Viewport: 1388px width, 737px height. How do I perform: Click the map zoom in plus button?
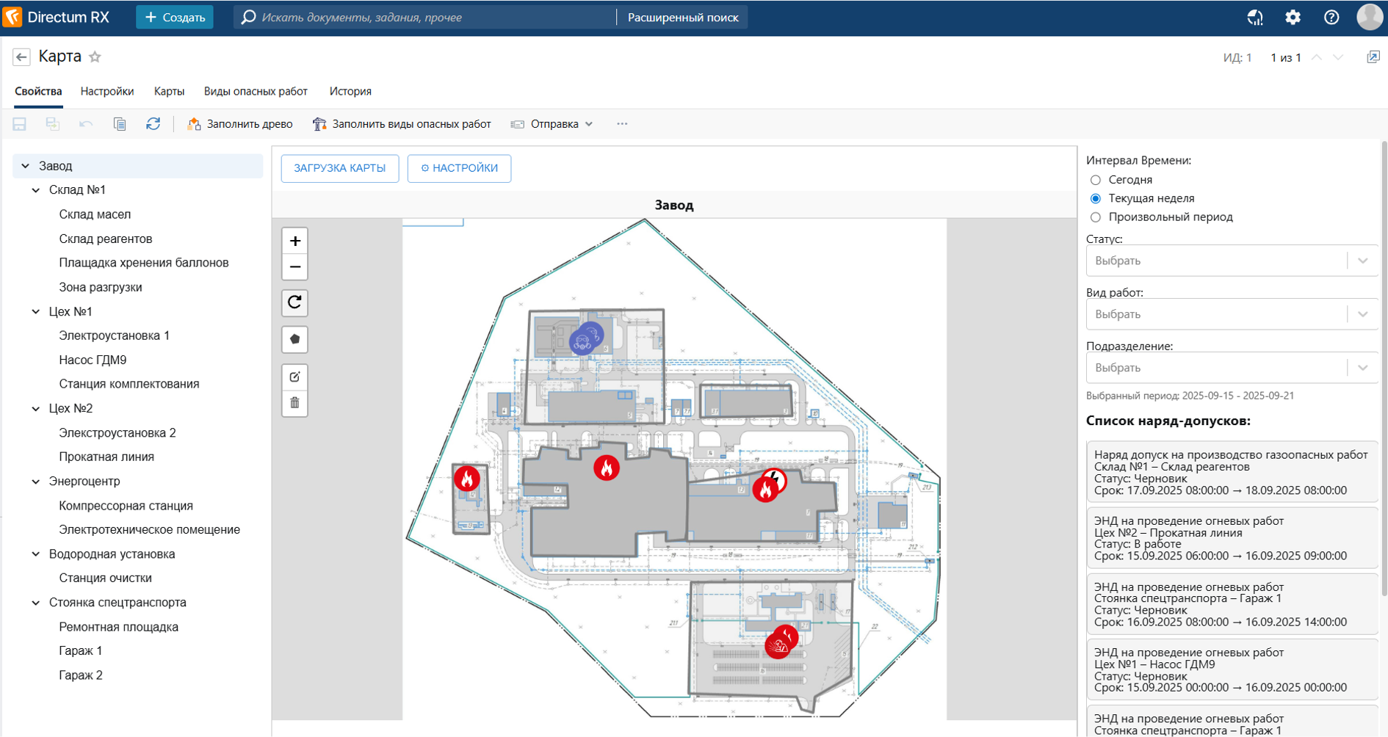point(294,241)
